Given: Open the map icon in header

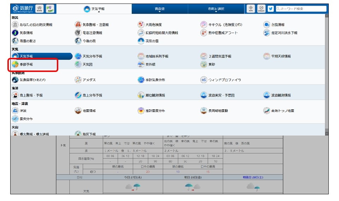Looking at the screenshot, I should coord(50,8).
